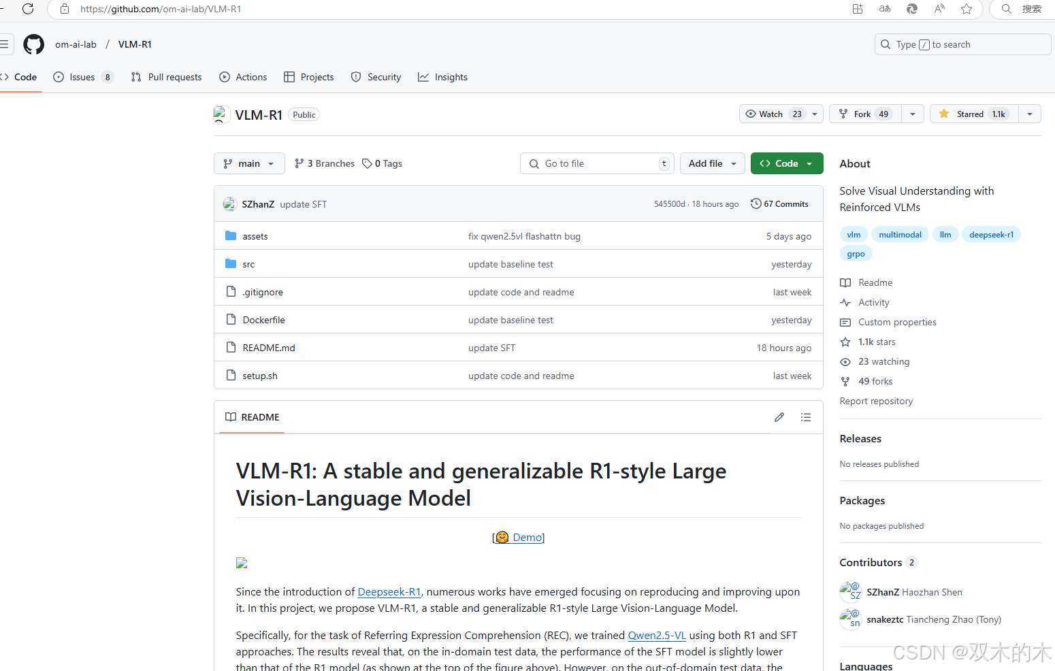Expand the Starred lists arrow
1055x671 pixels.
(x=1030, y=114)
